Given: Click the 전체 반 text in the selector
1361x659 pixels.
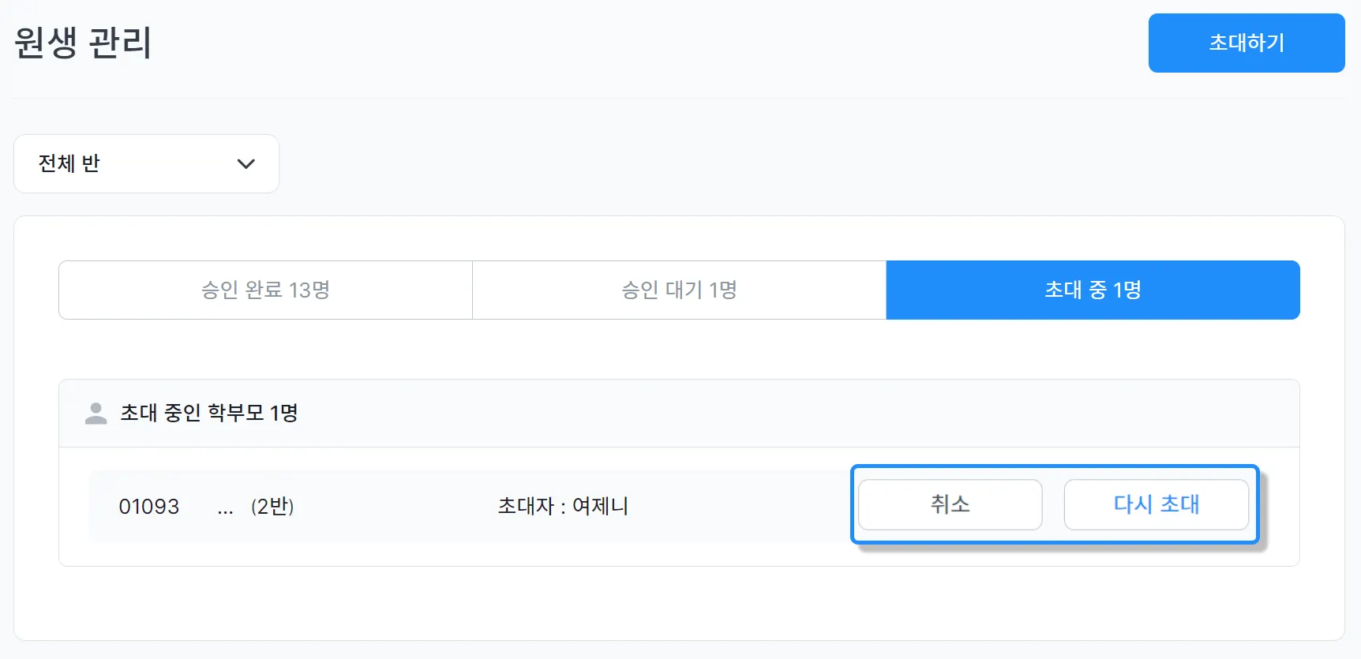Looking at the screenshot, I should pos(69,163).
